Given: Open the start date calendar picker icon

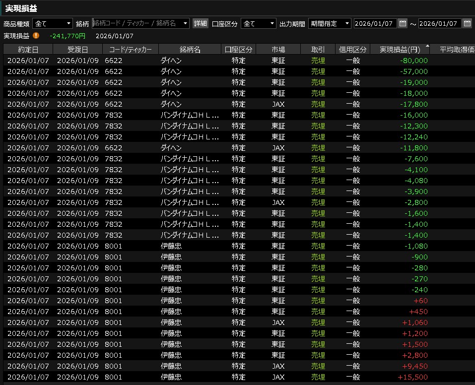Looking at the screenshot, I should coord(403,23).
